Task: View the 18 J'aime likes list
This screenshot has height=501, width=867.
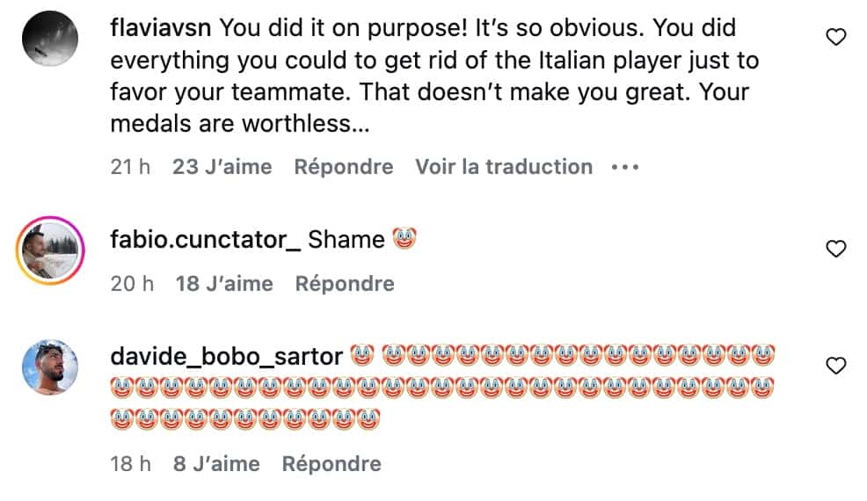Action: pos(223,284)
